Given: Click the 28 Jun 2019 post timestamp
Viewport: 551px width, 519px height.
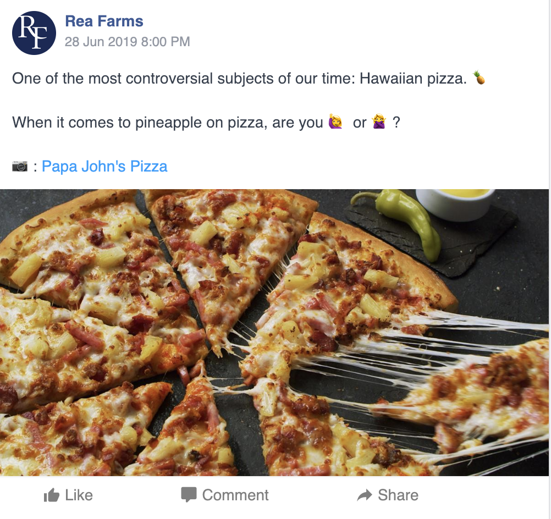Looking at the screenshot, I should tap(127, 42).
